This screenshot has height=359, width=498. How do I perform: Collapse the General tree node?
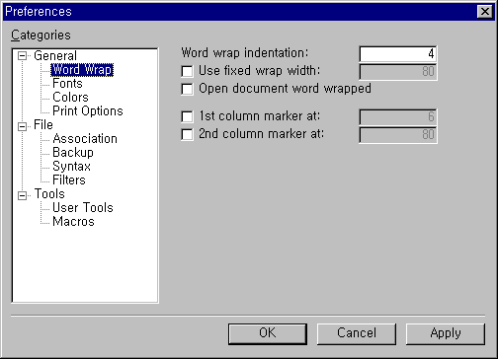pos(22,56)
